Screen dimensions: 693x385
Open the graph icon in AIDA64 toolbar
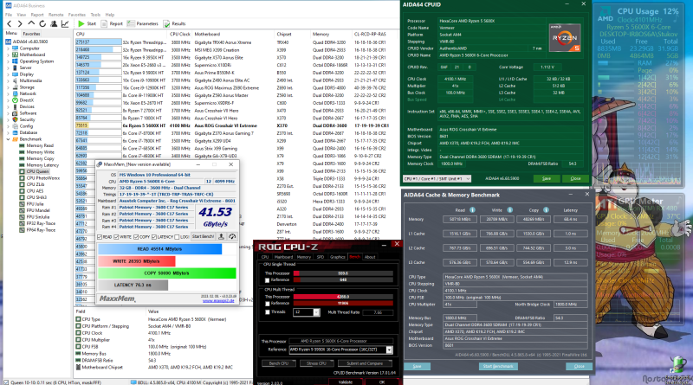(65, 24)
